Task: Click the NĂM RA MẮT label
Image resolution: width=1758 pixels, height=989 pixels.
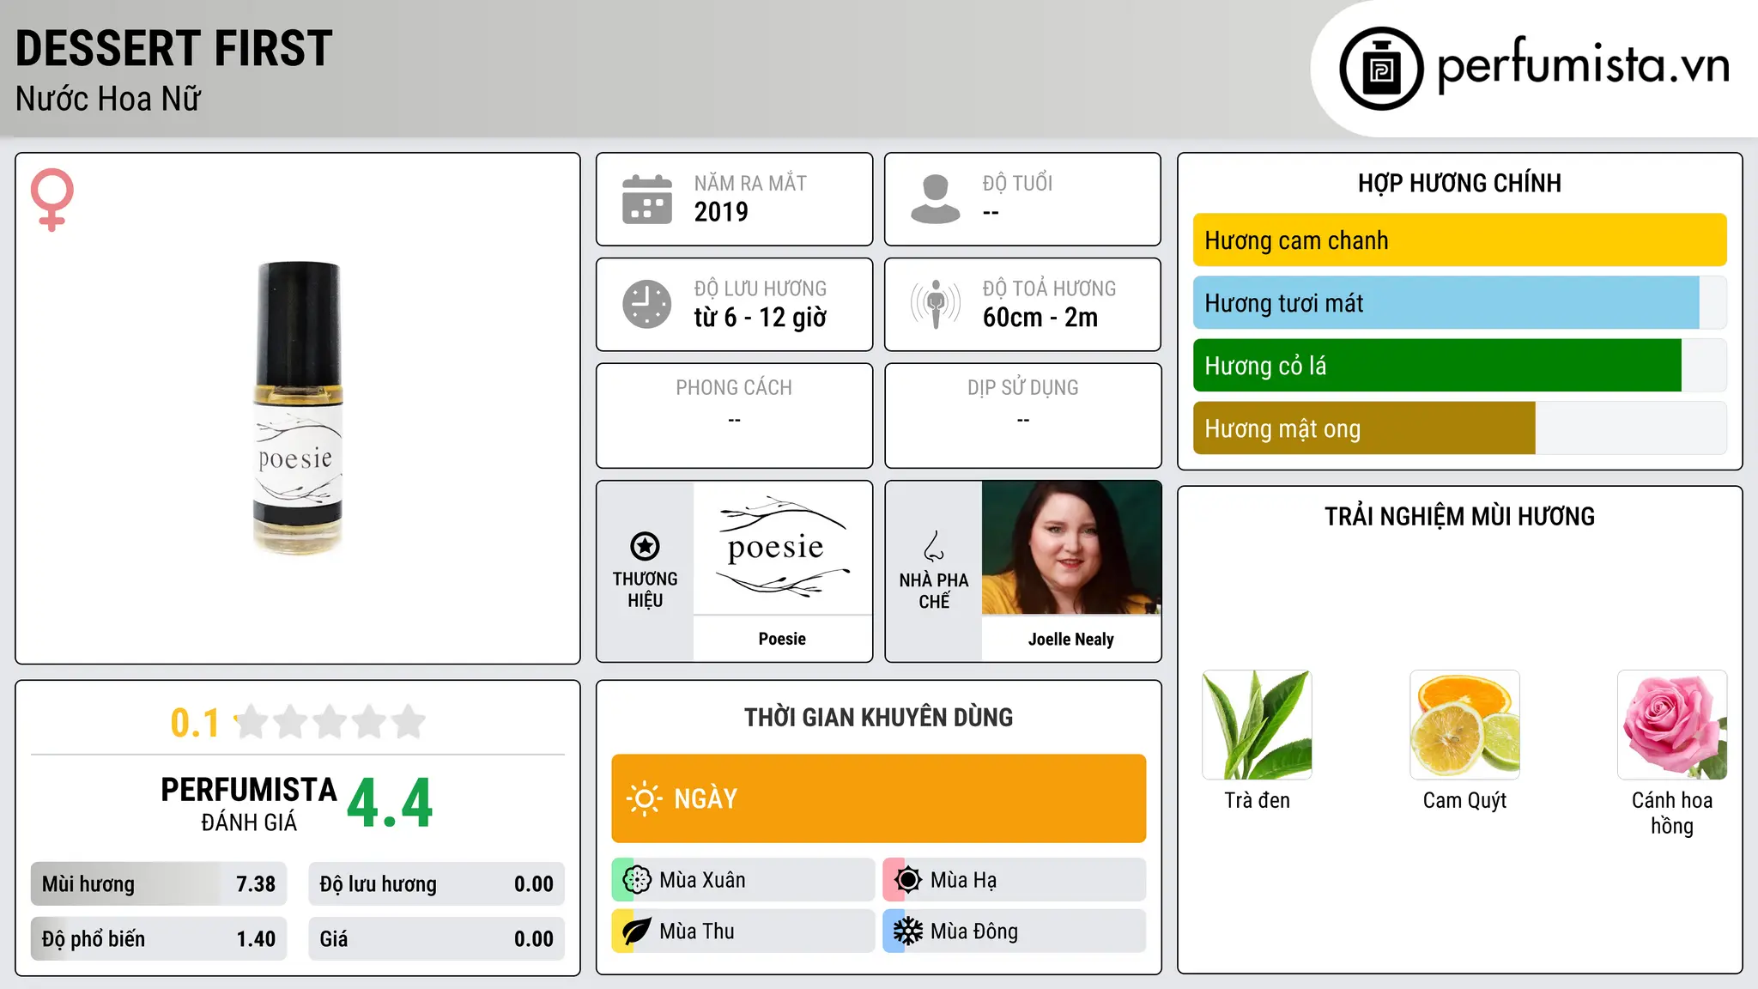Action: pos(750,183)
